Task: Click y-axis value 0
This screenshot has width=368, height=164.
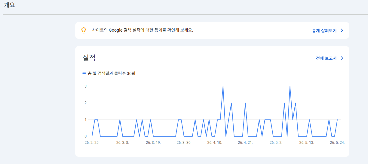Action: point(85,136)
